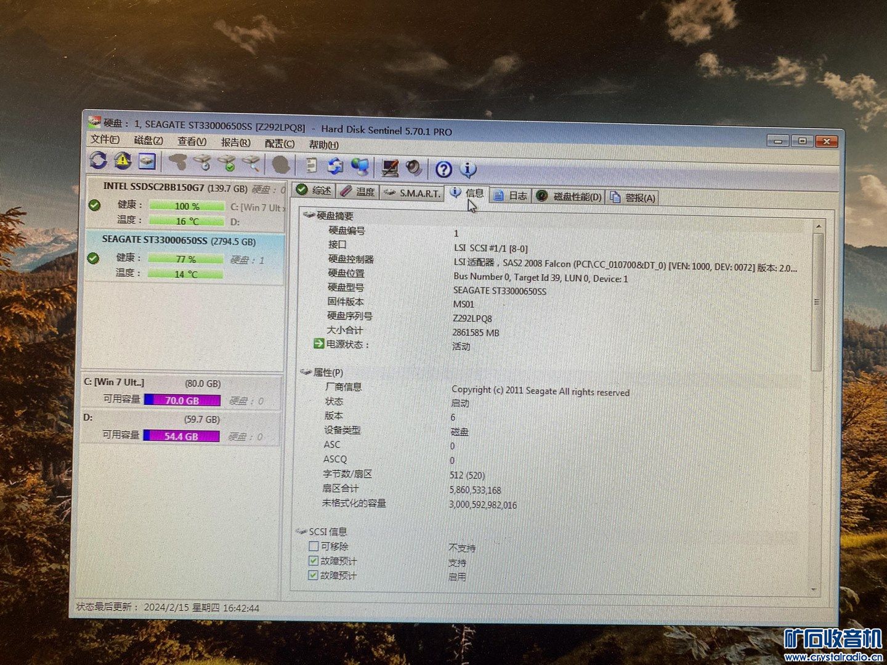887x665 pixels.
Task: Select the D: partition entry
Action: click(x=182, y=427)
